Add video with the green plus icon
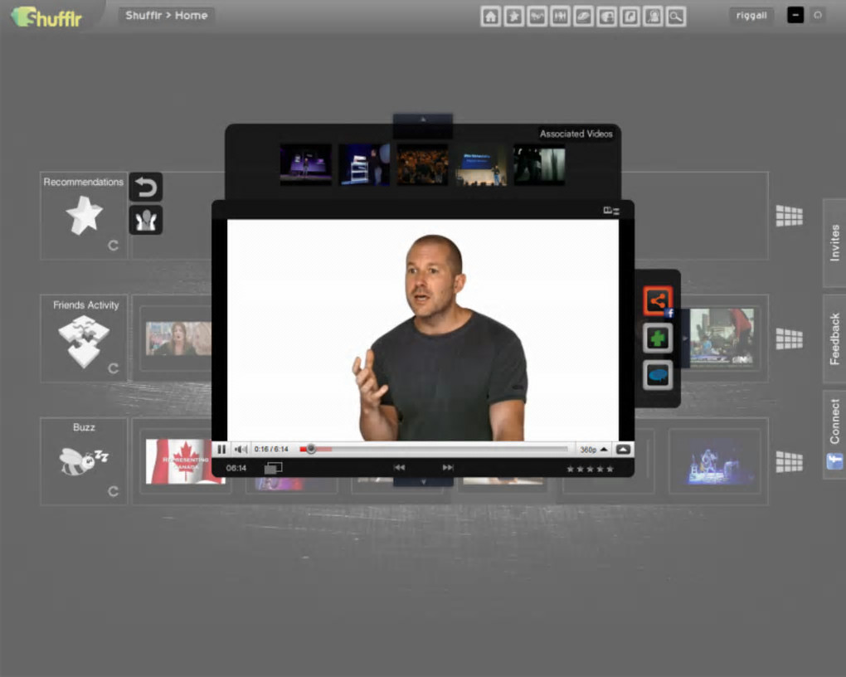846x677 pixels. click(658, 338)
